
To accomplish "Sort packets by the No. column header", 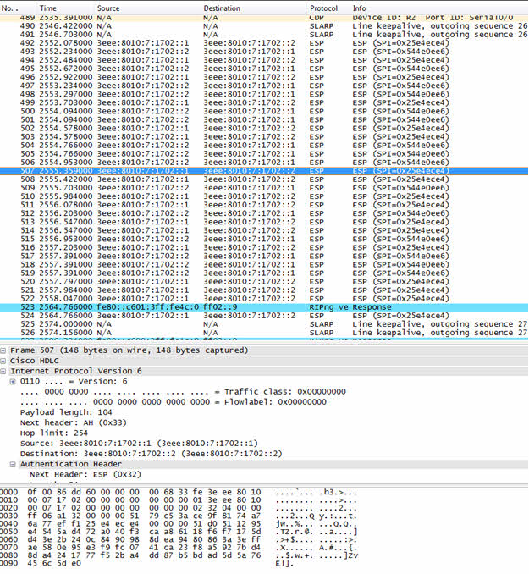I will 10,8.
